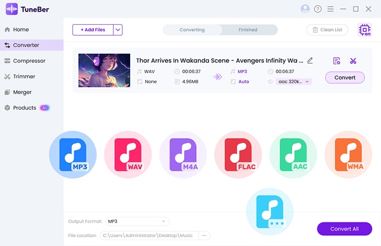Click the source None label
381x246 pixels.
(x=150, y=81)
